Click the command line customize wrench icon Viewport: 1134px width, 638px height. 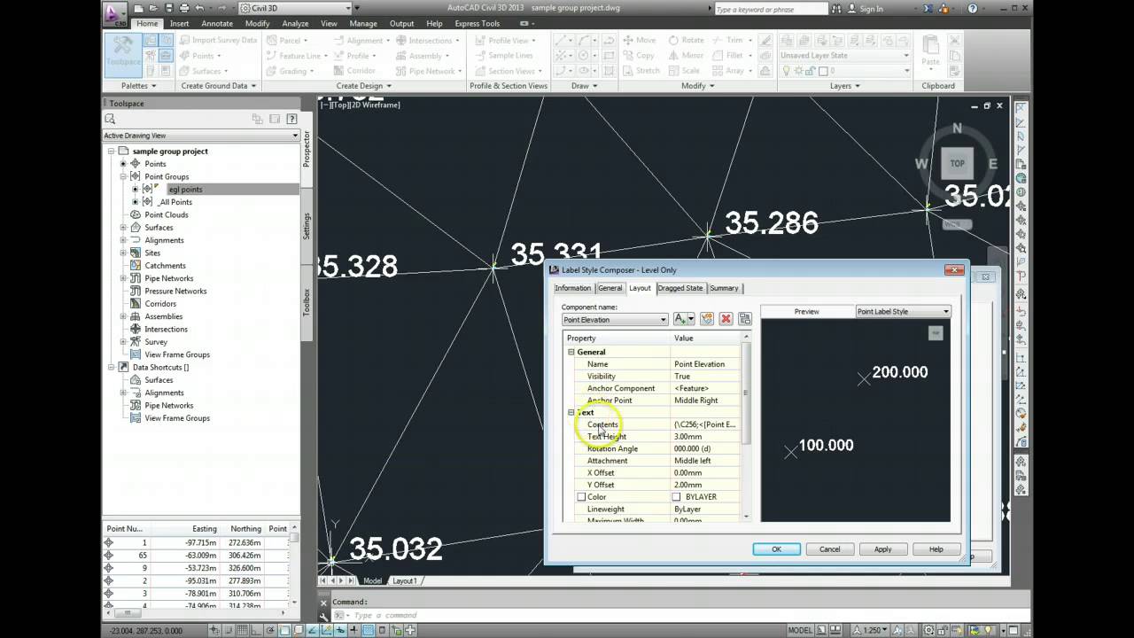point(324,615)
